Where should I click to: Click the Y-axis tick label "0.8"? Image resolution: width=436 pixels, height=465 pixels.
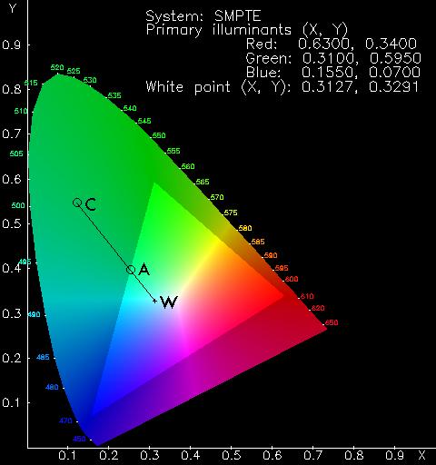(12, 90)
